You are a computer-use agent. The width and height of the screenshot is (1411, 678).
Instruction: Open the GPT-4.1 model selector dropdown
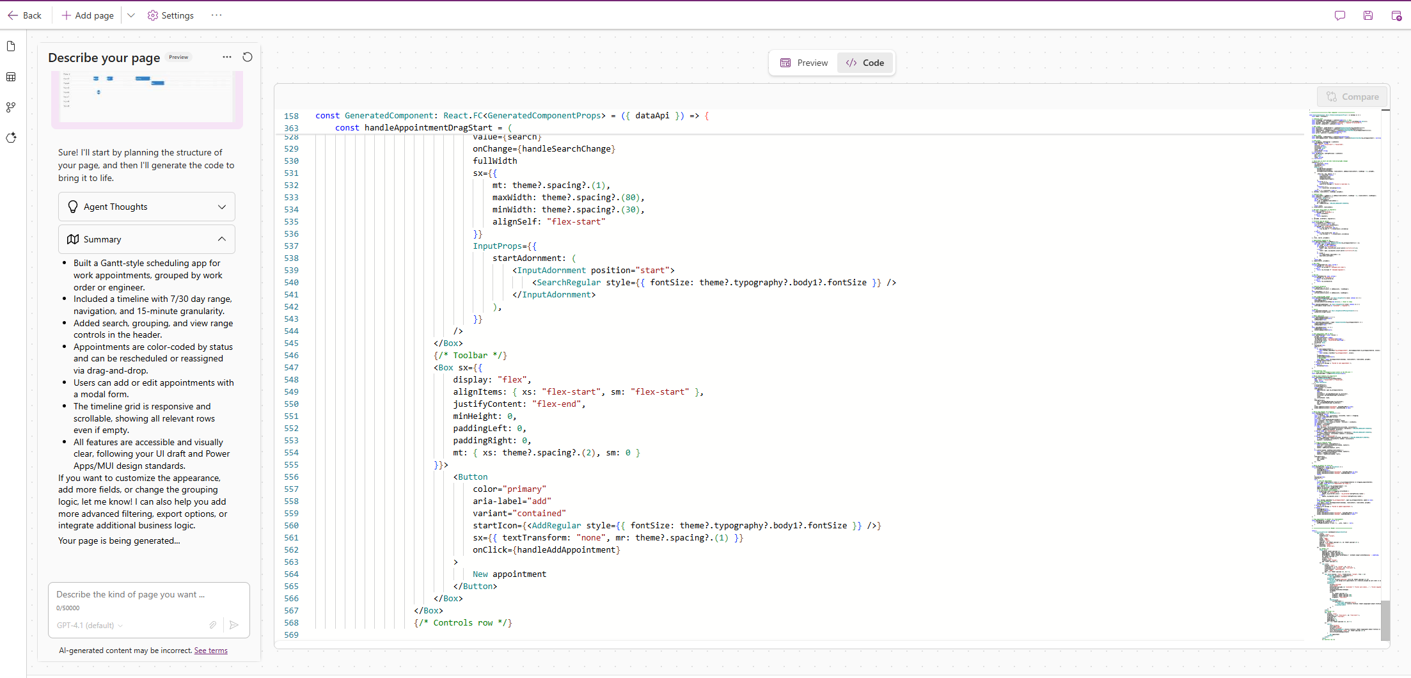click(90, 626)
